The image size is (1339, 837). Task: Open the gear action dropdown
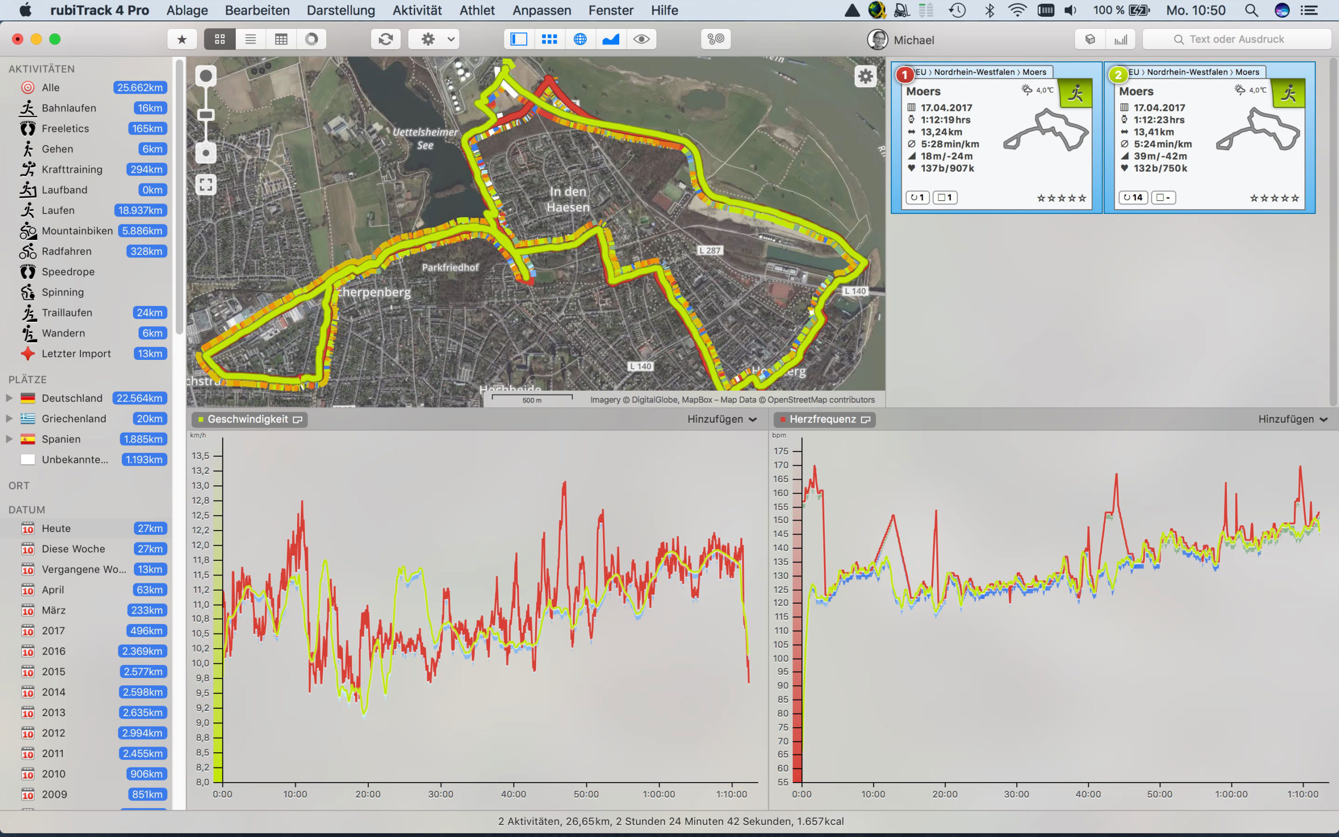[434, 39]
